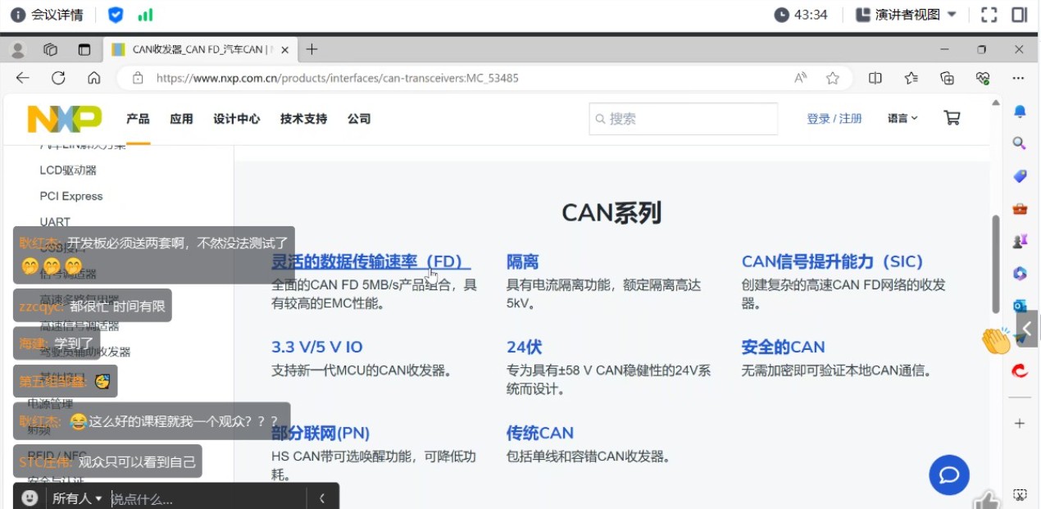Open split screen view icon
Screen dimensions: 1041x509
click(x=875, y=78)
